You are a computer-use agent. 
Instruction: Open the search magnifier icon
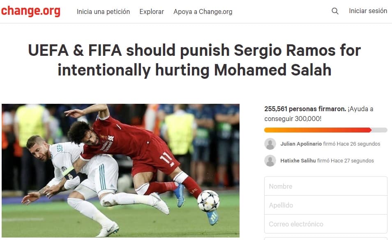[335, 11]
